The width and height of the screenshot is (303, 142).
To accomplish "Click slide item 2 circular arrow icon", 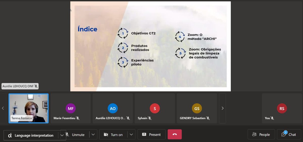I will 123,48.
